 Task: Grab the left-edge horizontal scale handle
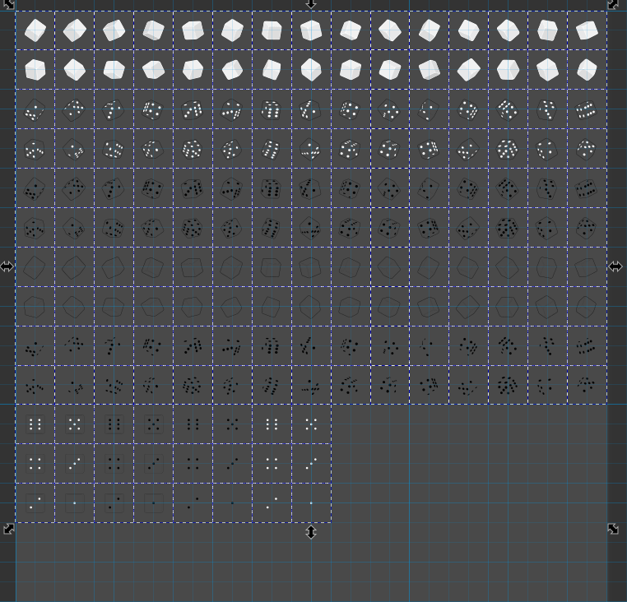[x=7, y=266]
